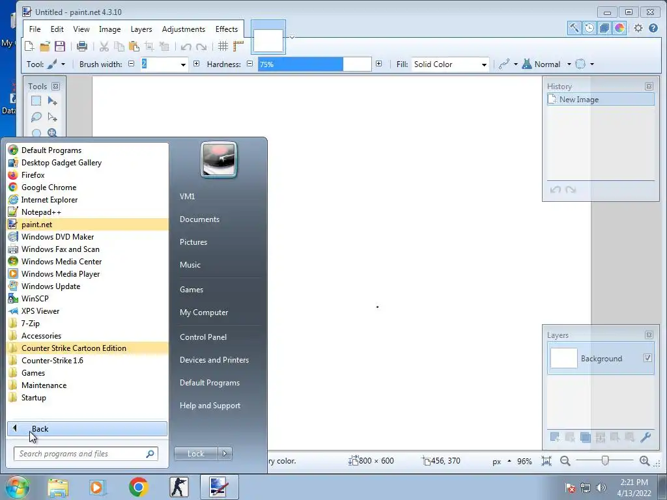Click the zoom slider handle in status bar
The width and height of the screenshot is (667, 500).
[x=605, y=460]
